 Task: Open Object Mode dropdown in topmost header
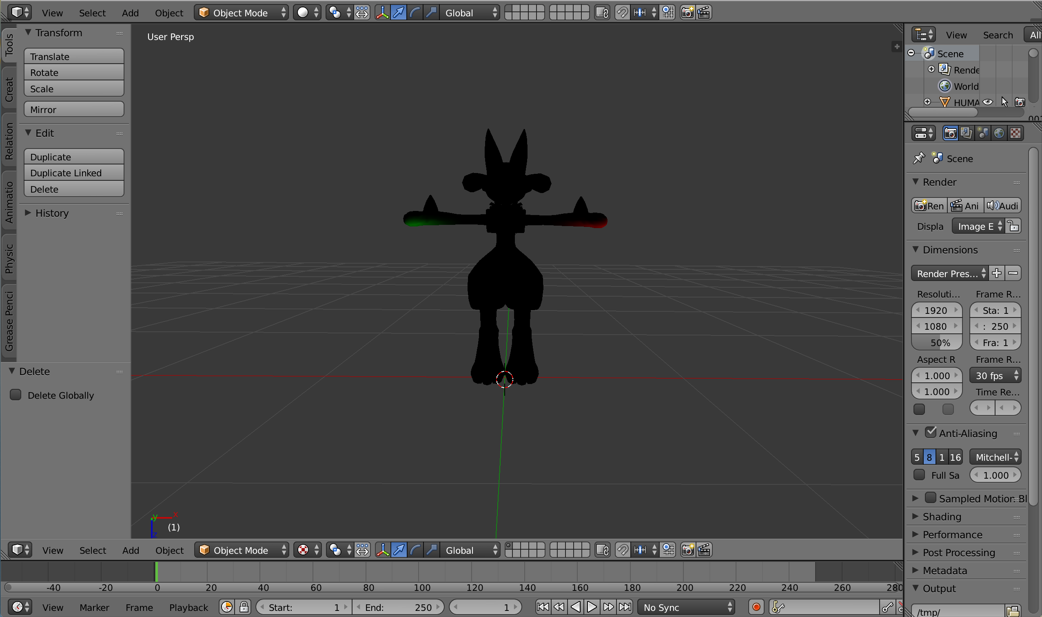(242, 13)
